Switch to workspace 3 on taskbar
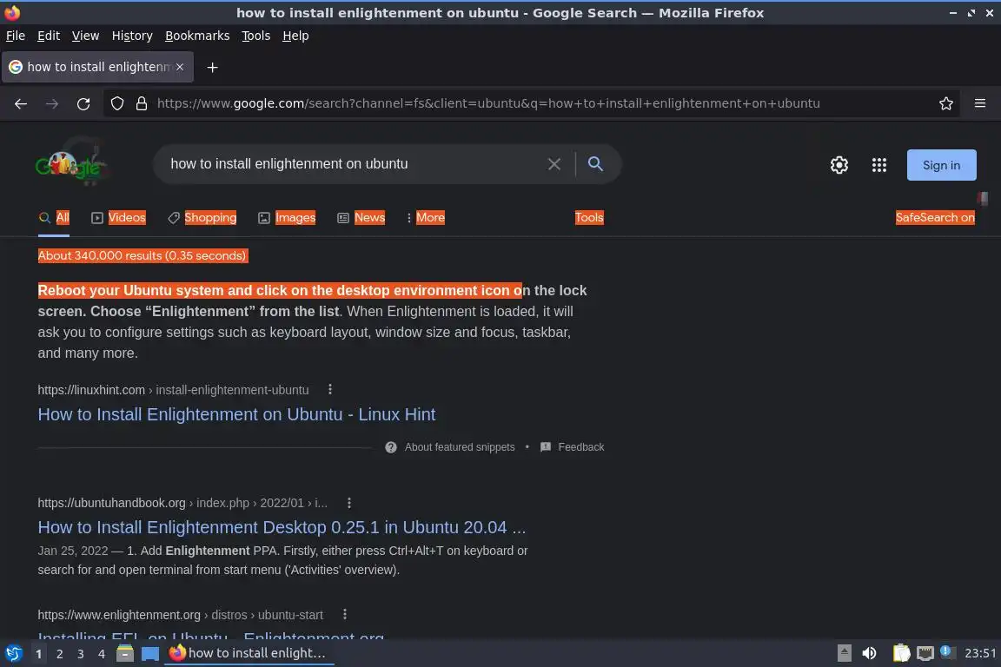Screen dimensions: 1001x667 [81, 654]
